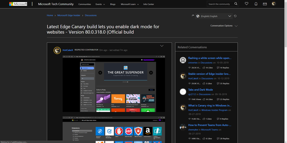
Task: Click the 6 Likes thumbs-up icon
Action: click(x=204, y=138)
